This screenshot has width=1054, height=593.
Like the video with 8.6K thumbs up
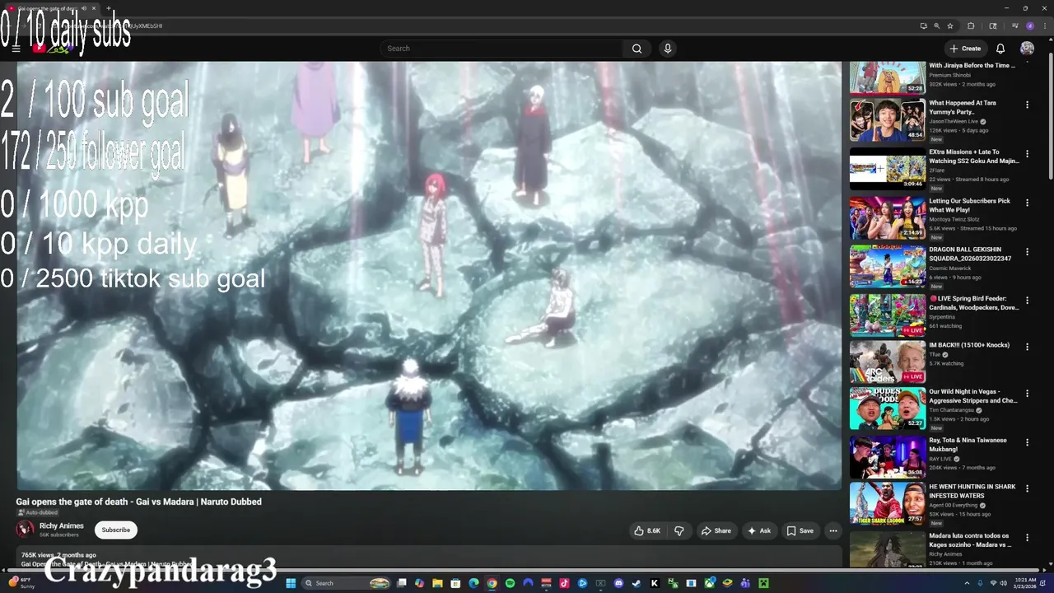647,530
